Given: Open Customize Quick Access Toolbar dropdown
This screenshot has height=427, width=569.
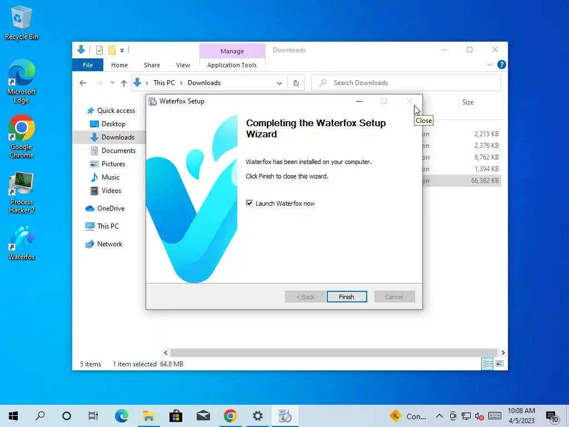Looking at the screenshot, I should coord(122,51).
